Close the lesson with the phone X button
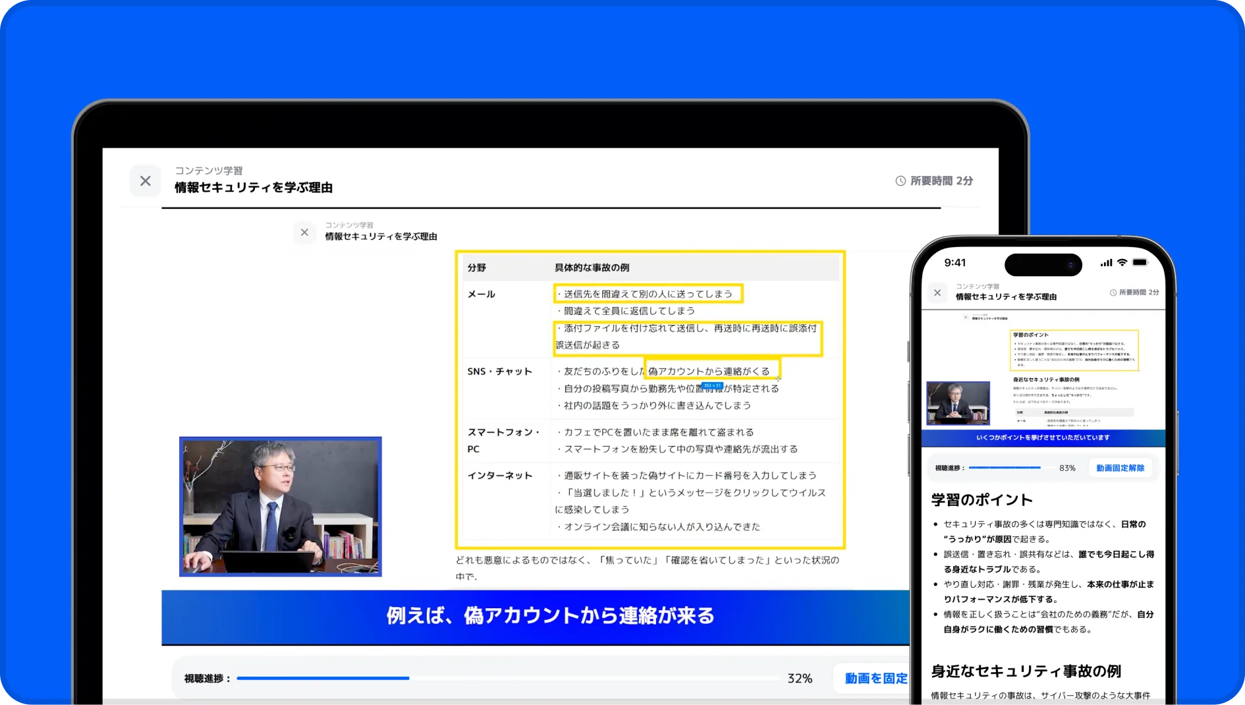 point(937,293)
